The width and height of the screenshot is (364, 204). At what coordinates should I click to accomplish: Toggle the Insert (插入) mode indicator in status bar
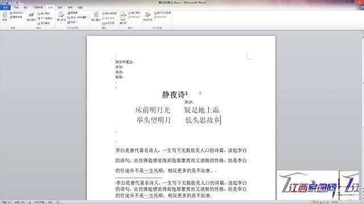click(51, 202)
